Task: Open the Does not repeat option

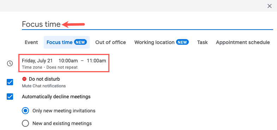Action: (62, 67)
